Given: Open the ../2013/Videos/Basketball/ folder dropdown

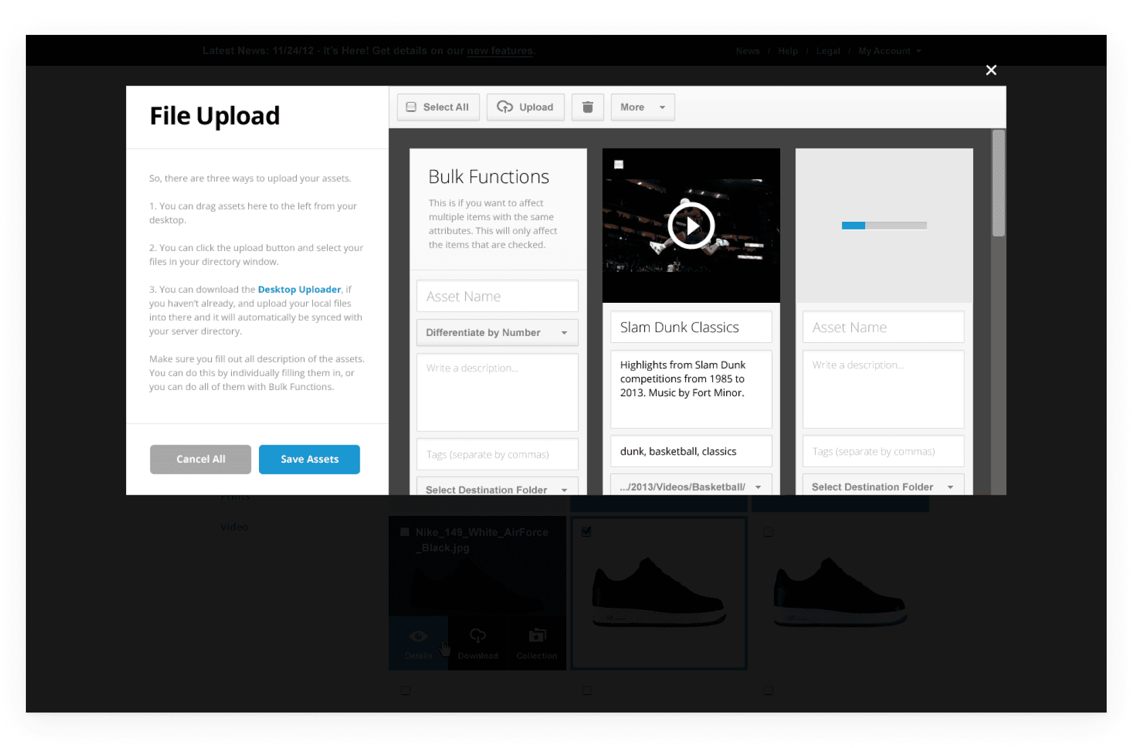Looking at the screenshot, I should tap(691, 485).
